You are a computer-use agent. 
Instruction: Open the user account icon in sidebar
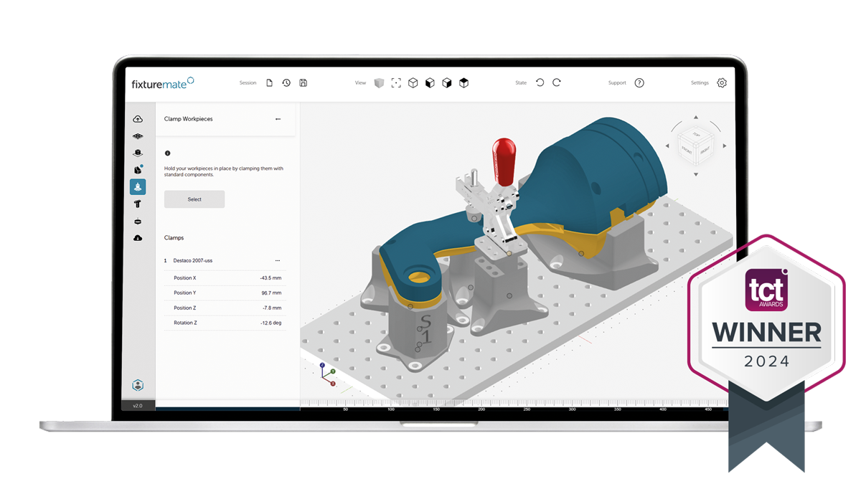click(138, 385)
